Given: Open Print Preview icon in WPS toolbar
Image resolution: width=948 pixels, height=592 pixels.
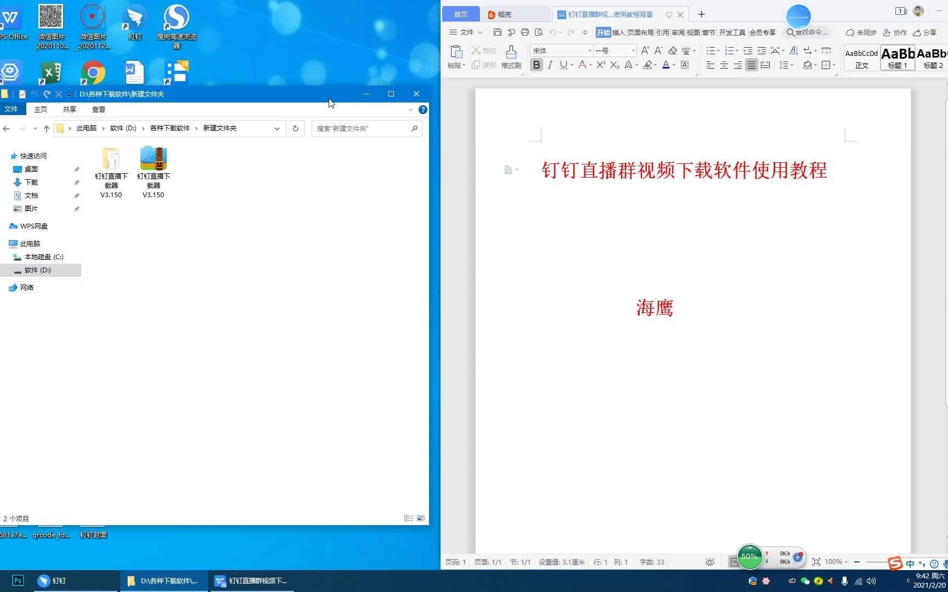Looking at the screenshot, I should tap(539, 32).
